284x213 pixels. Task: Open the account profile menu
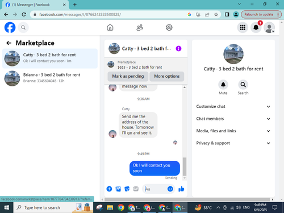point(269,28)
